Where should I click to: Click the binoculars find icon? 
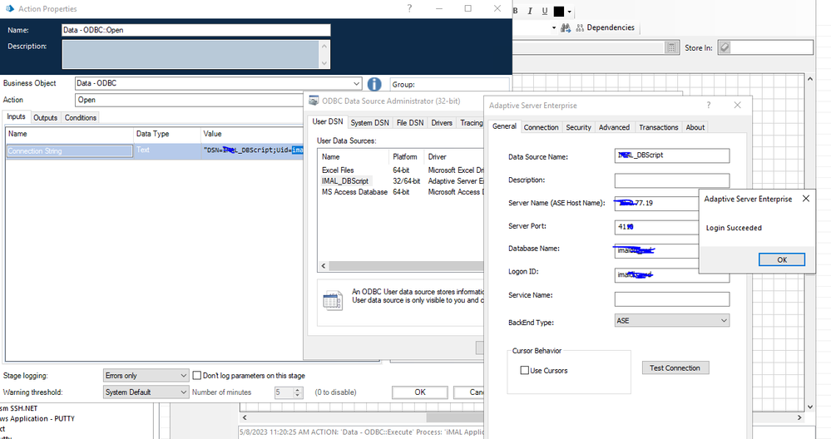pos(566,27)
